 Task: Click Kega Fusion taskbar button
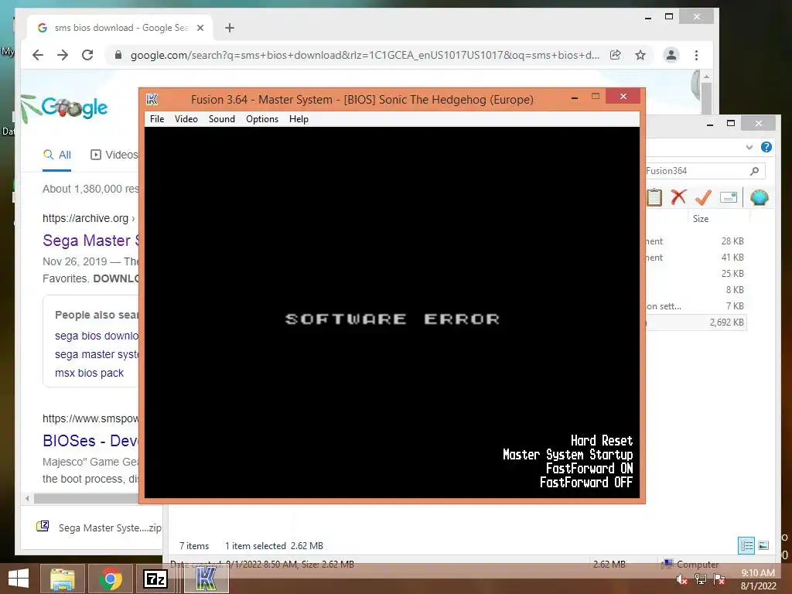click(x=206, y=579)
